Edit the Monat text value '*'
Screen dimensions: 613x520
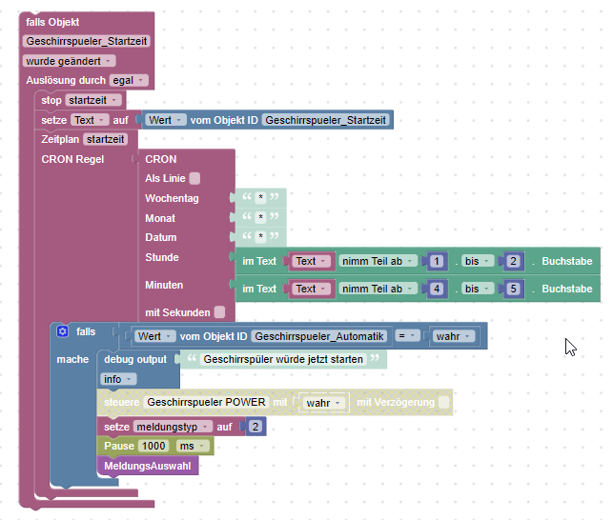tap(260, 217)
